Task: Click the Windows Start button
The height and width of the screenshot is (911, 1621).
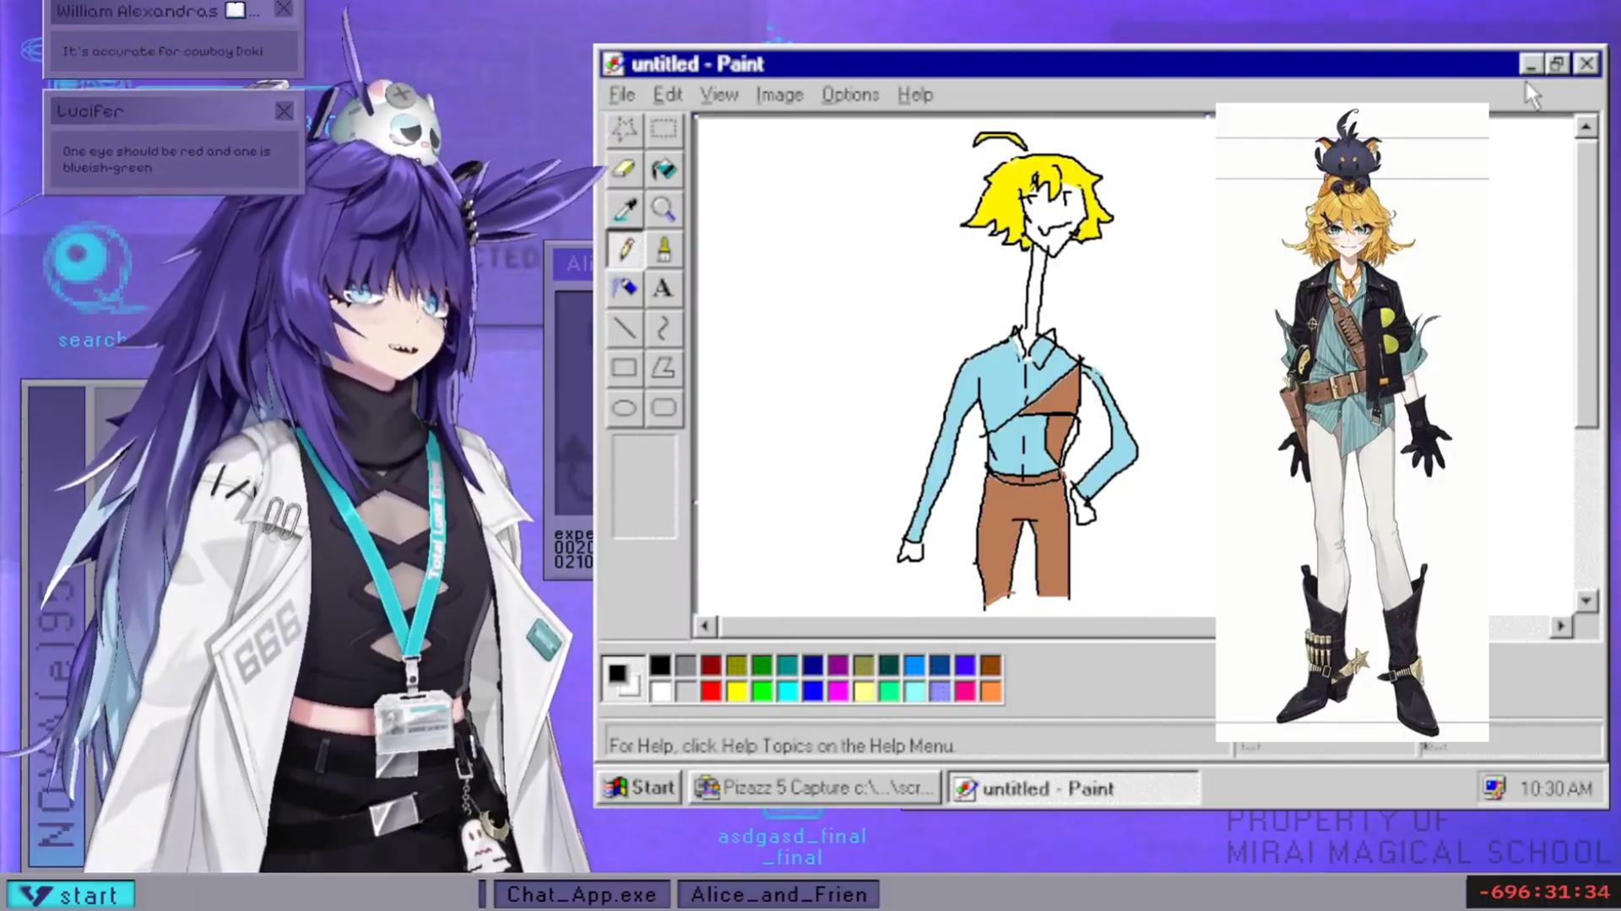Action: (x=639, y=788)
